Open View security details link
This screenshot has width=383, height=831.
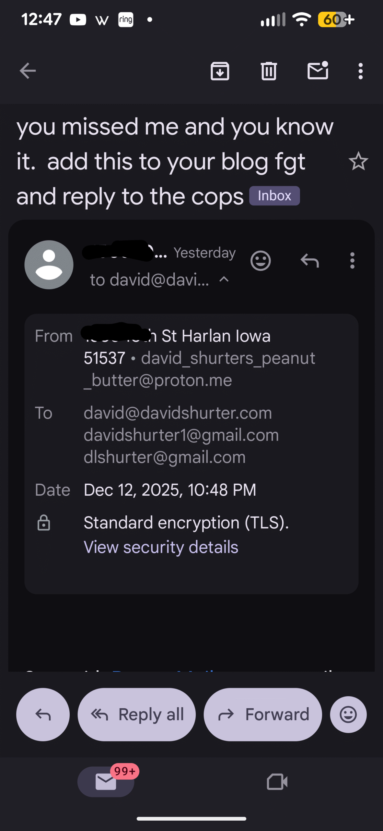(161, 547)
